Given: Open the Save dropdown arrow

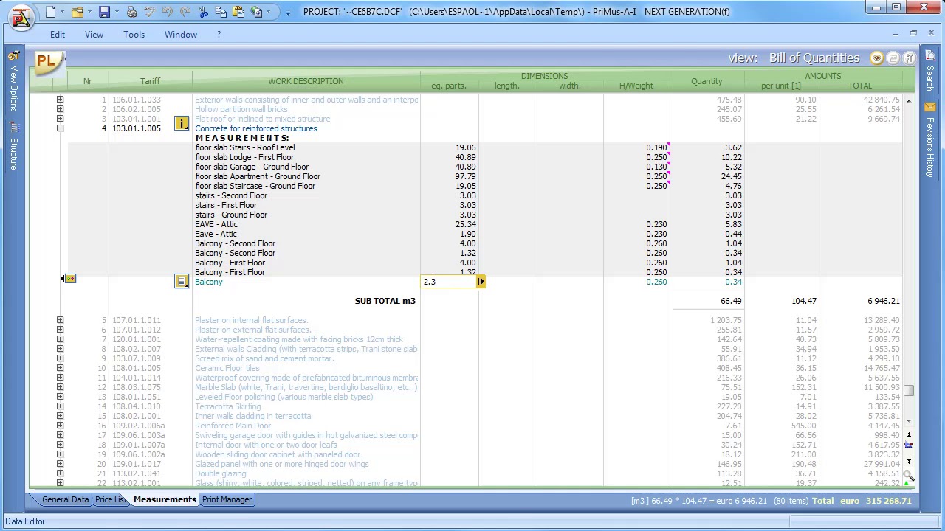Looking at the screenshot, I should [x=117, y=12].
